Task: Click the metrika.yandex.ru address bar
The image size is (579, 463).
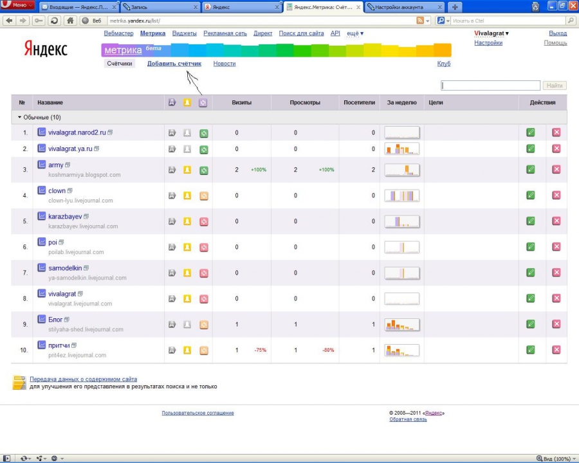Action: (x=262, y=21)
